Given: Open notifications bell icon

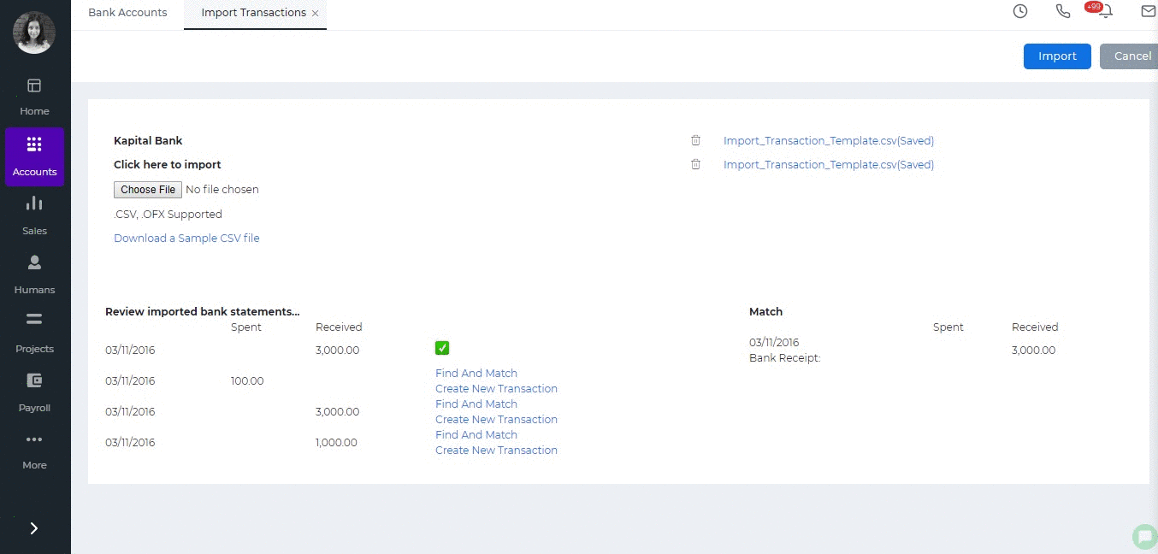Looking at the screenshot, I should click(x=1107, y=12).
